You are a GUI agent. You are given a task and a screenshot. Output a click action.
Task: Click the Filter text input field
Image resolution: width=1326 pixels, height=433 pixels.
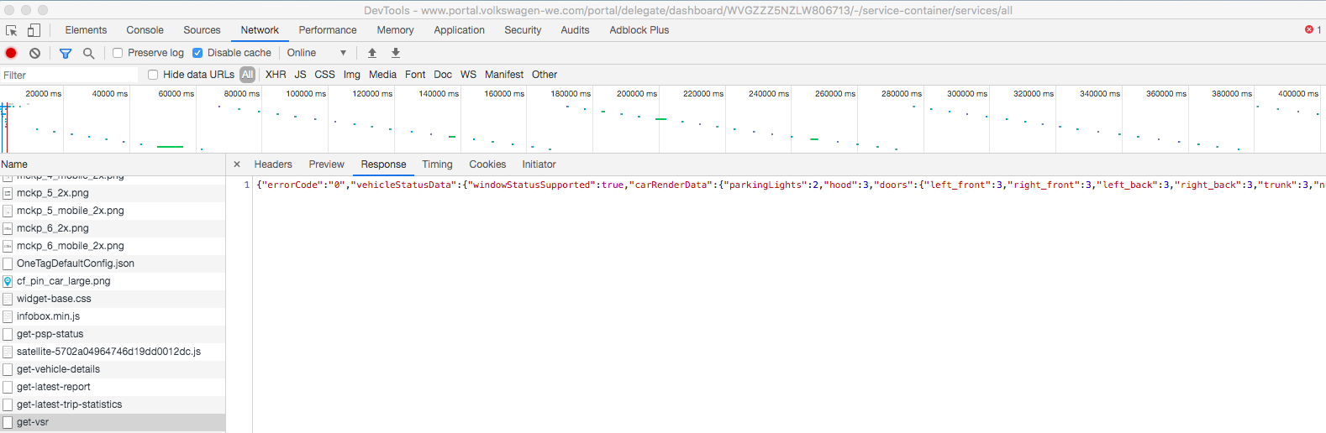69,76
